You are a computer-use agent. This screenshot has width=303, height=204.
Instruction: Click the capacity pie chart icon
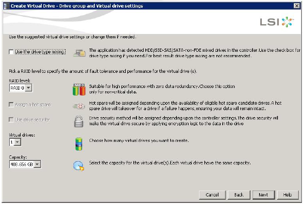coord(79,166)
